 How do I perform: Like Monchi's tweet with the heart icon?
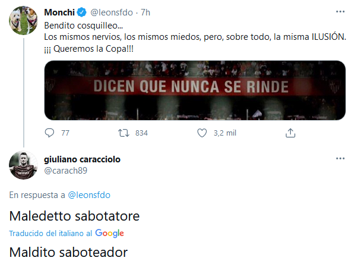(202, 133)
